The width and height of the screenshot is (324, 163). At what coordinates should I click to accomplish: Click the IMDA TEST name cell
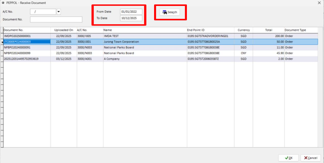(145, 36)
